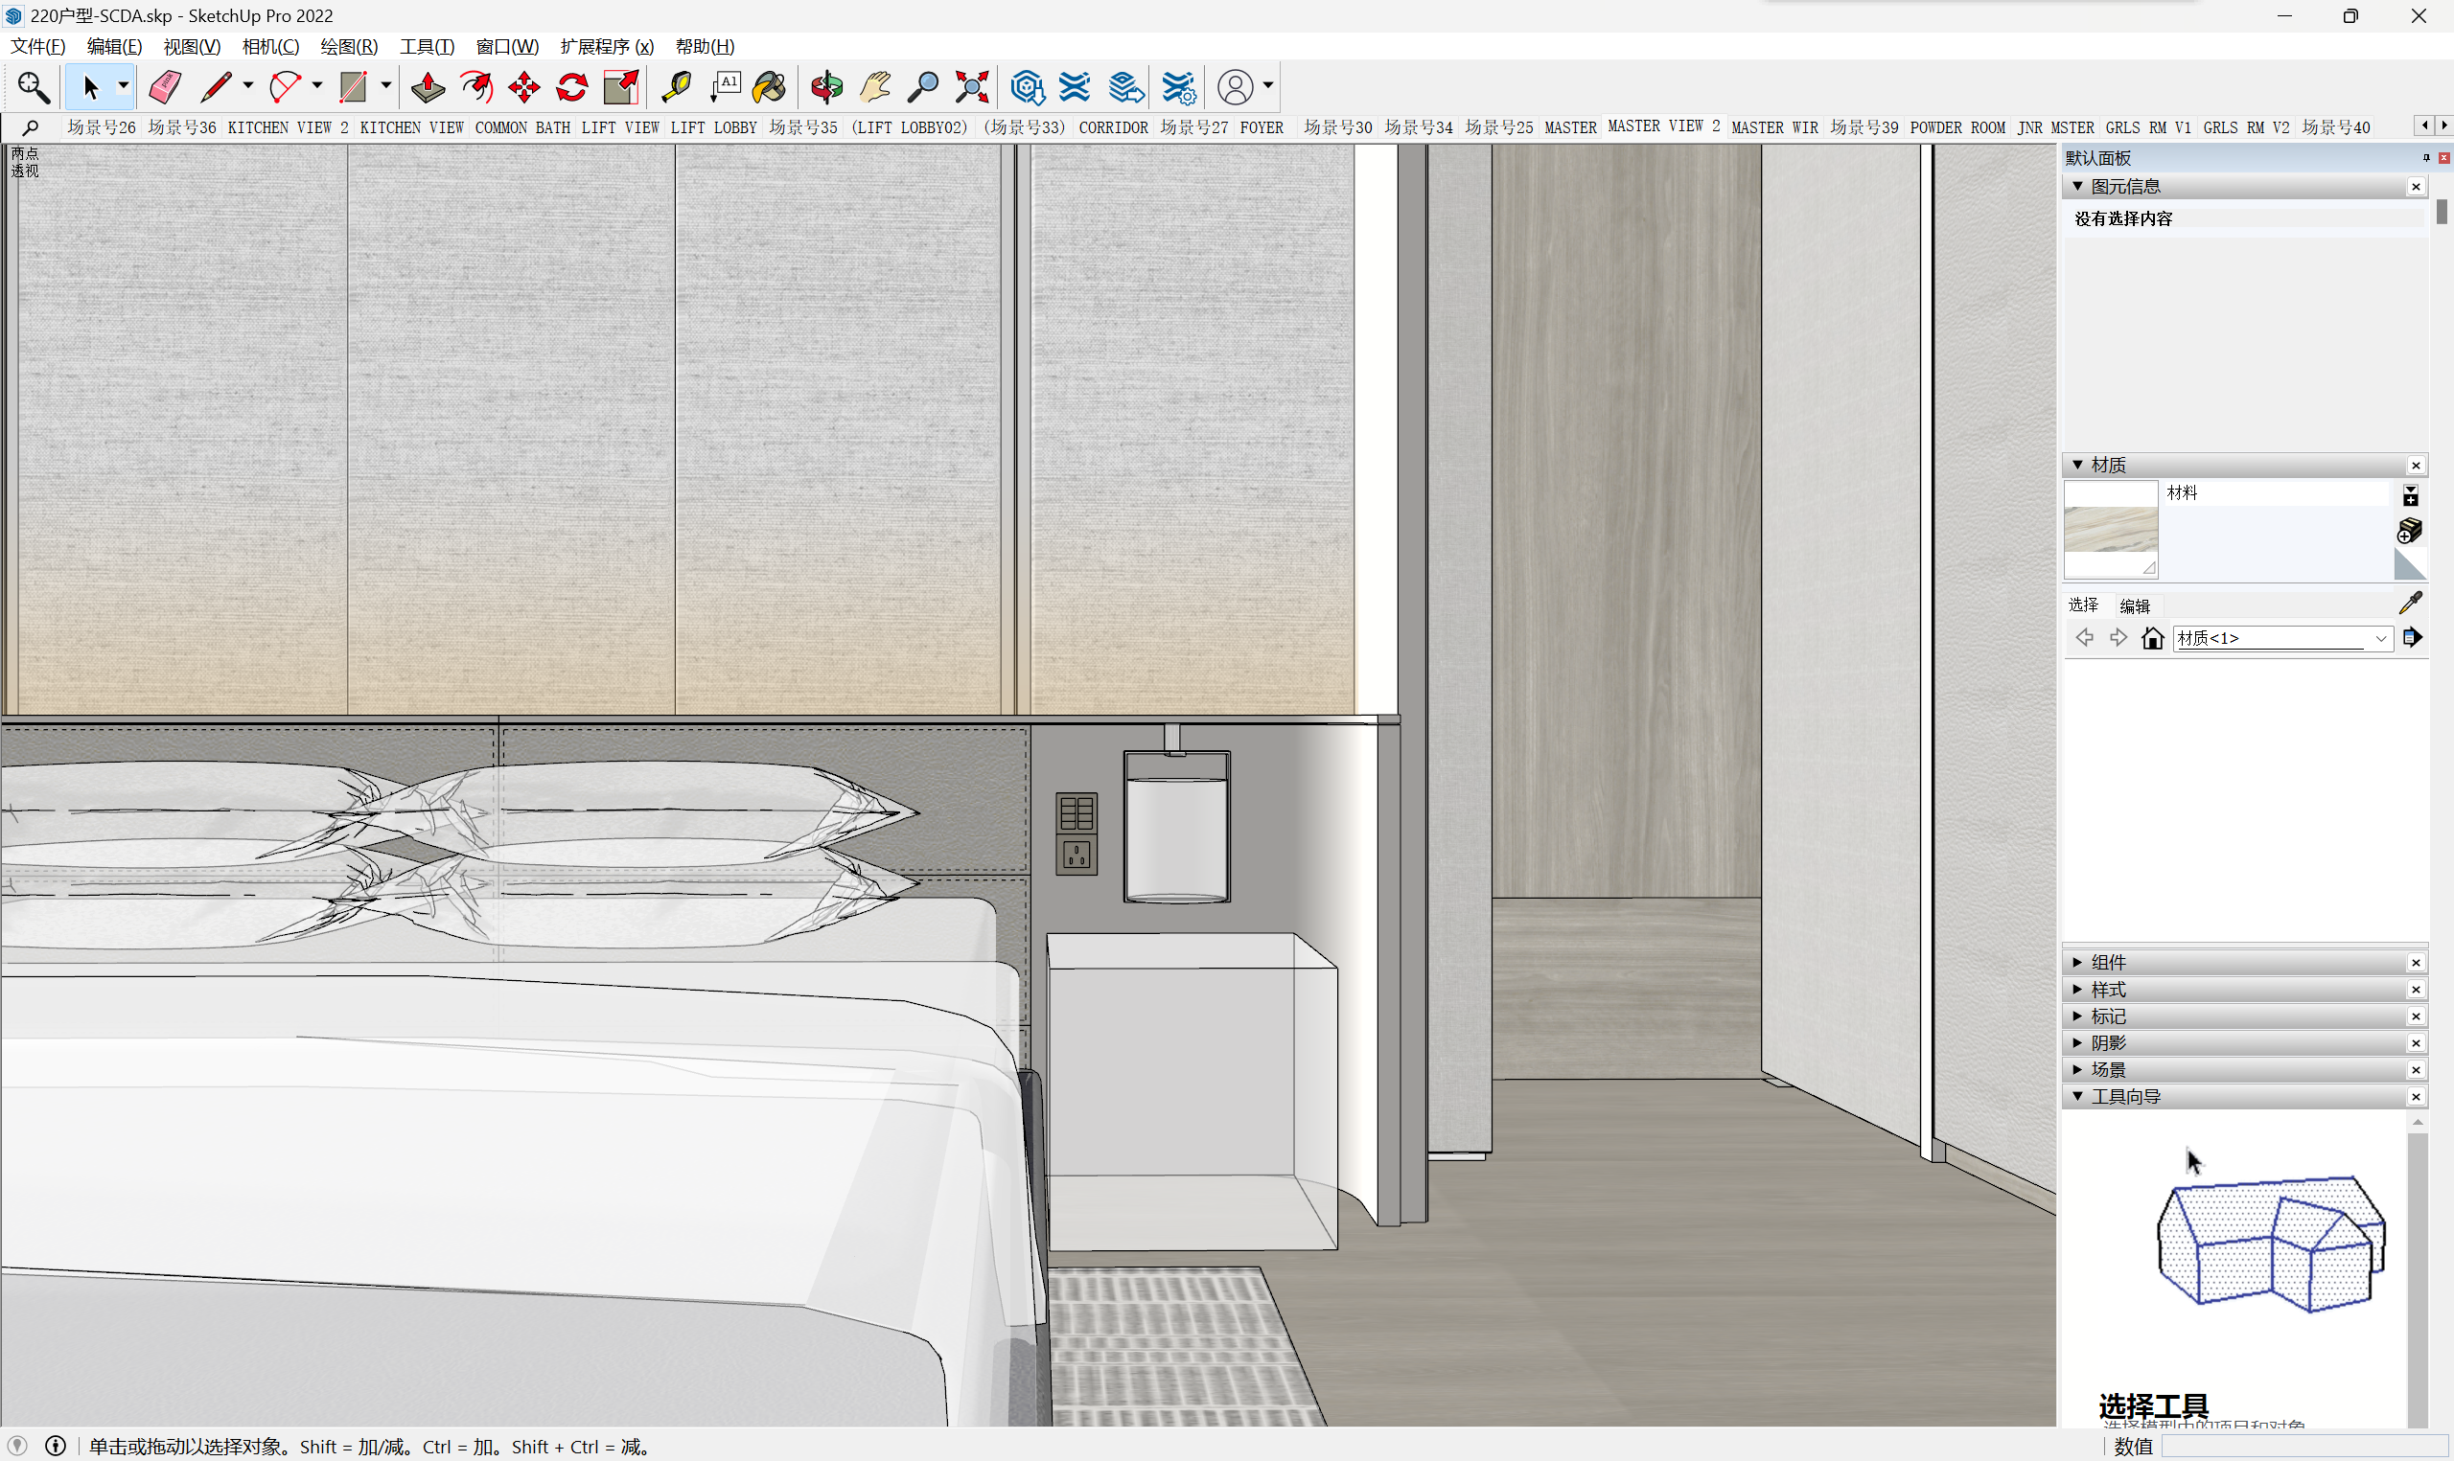Image resolution: width=2454 pixels, height=1461 pixels.
Task: Collapse the 图元信息 panel
Action: coord(2079,186)
